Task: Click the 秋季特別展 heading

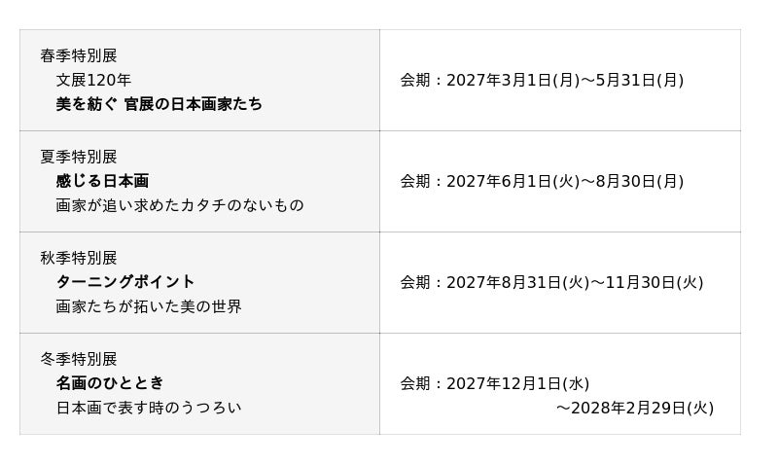Action: click(79, 258)
